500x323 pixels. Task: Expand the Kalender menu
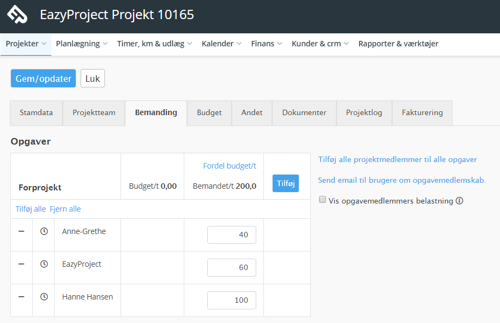[221, 44]
